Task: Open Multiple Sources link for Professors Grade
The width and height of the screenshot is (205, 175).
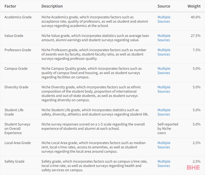Action: [164, 52]
